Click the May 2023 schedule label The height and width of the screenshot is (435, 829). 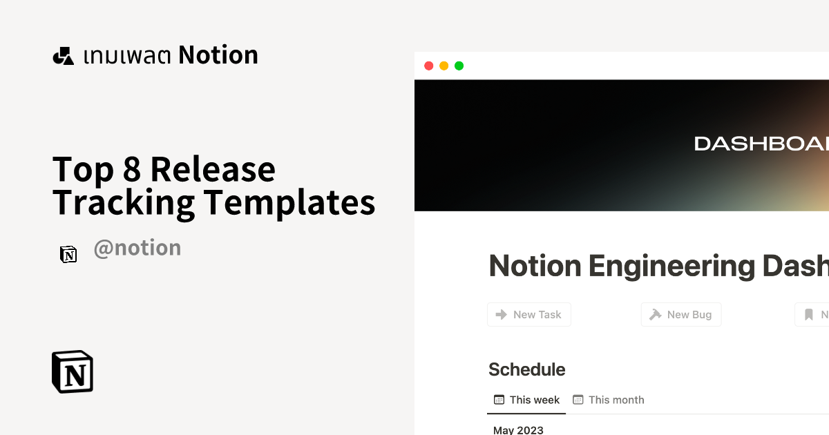tap(518, 429)
